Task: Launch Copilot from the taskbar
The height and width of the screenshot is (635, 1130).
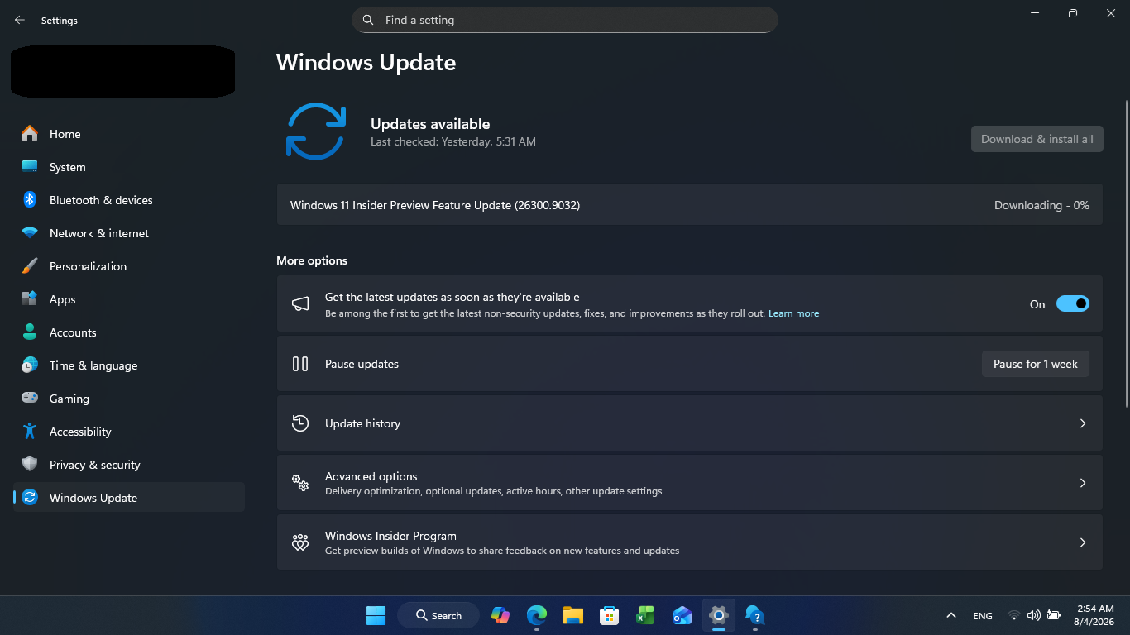Action: 500,615
